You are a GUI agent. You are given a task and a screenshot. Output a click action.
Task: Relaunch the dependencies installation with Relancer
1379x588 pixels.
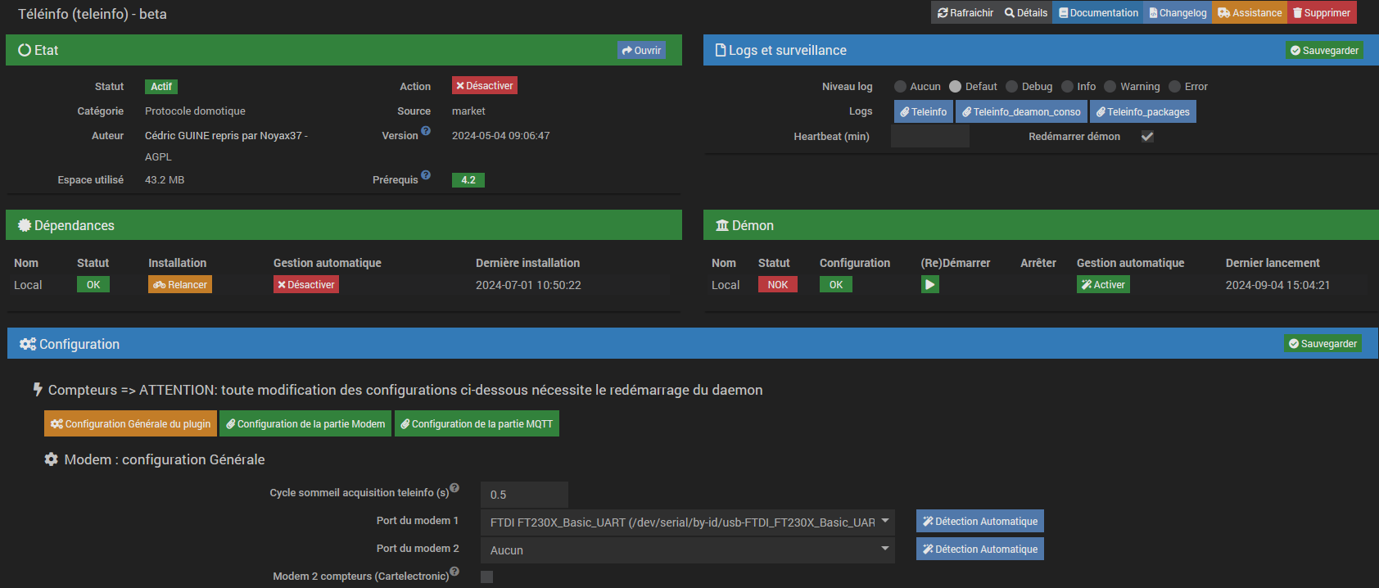click(x=180, y=284)
